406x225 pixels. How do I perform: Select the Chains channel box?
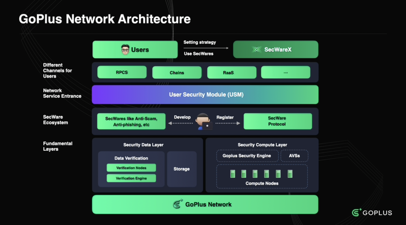tap(177, 72)
